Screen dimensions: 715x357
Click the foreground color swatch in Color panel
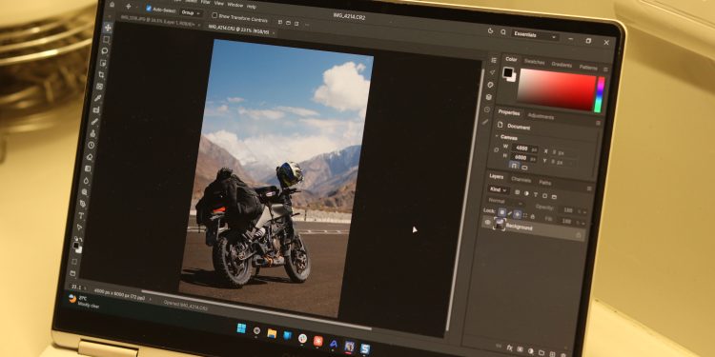(508, 72)
